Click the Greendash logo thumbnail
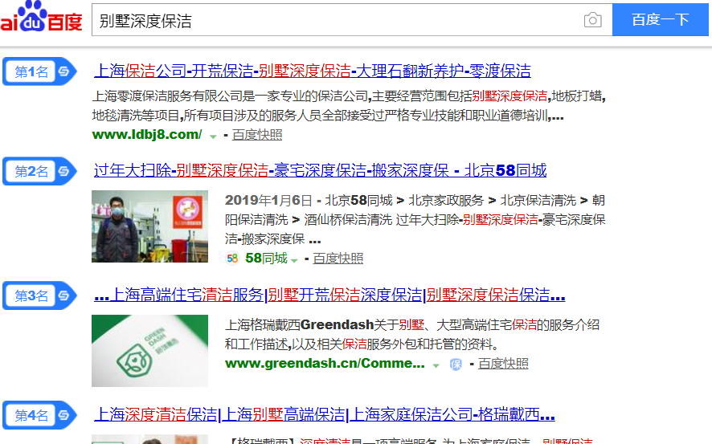Screen dimensions: 712x444 pos(149,351)
